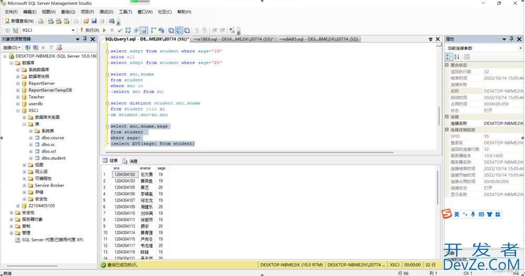Click the Object Explorer filter funnel icon
Image resolution: width=525 pixels, height=276 pixels.
tap(51, 48)
